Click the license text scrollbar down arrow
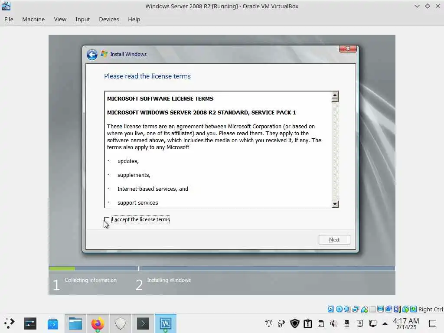The image size is (444, 333). (x=335, y=204)
